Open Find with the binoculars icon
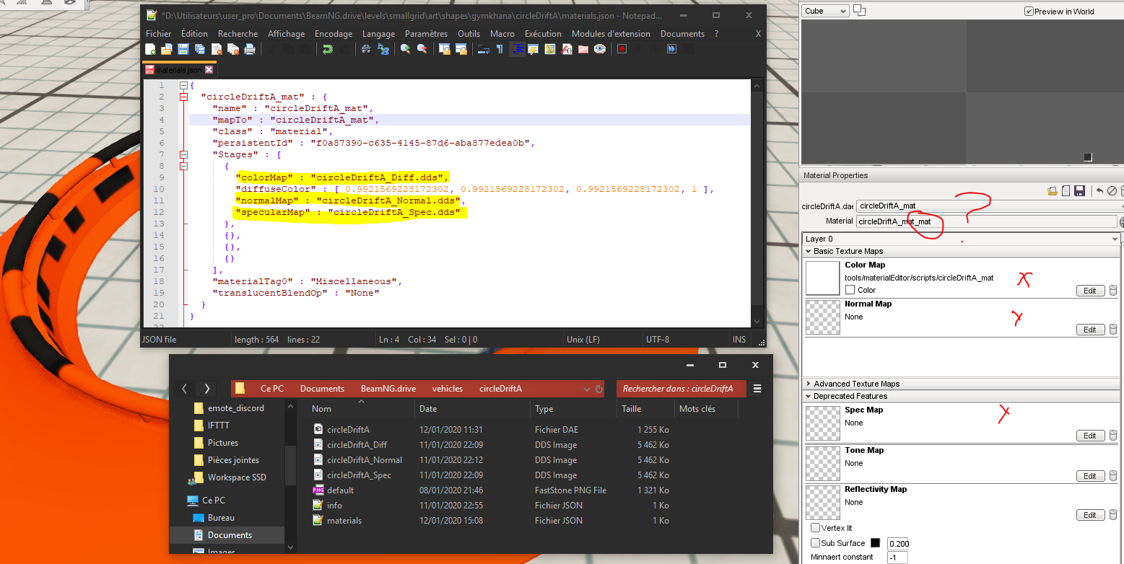This screenshot has height=564, width=1124. [x=367, y=49]
